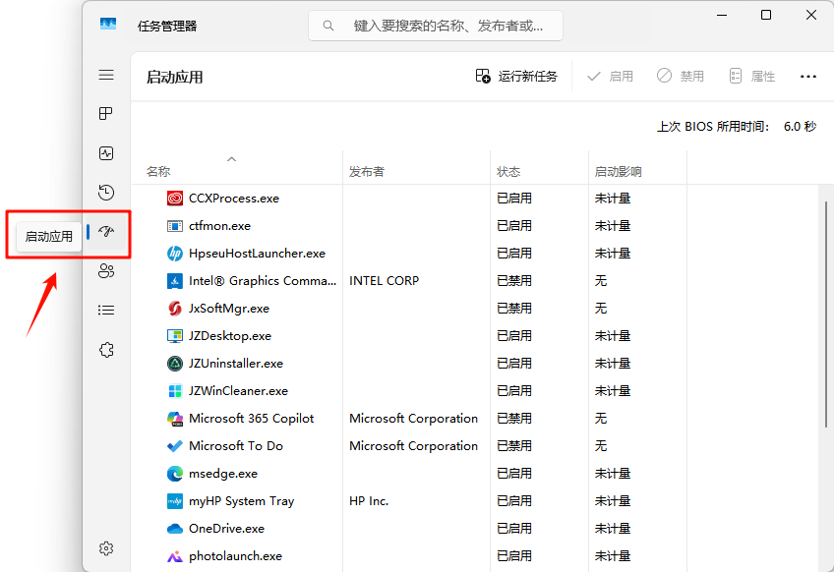Click the 启用 enable button
Image resolution: width=834 pixels, height=572 pixels.
[610, 77]
